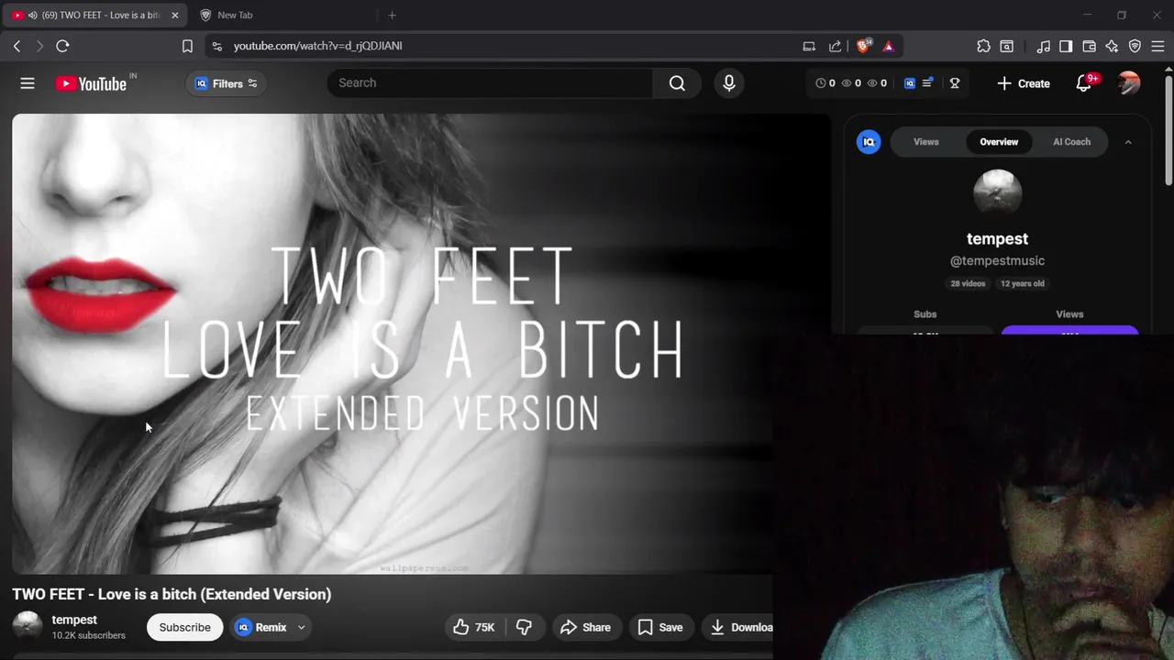Select vidIQ Overview tab
The height and width of the screenshot is (660, 1174).
tap(999, 142)
